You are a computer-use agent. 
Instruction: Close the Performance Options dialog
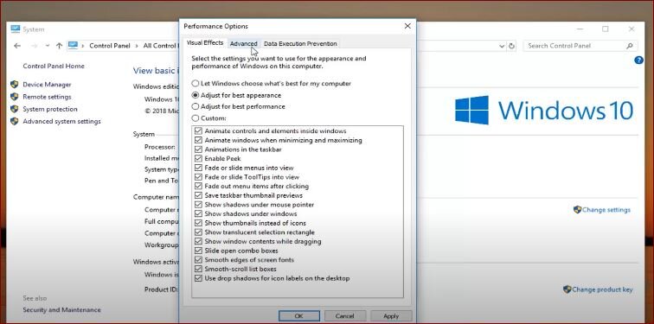pyautogui.click(x=407, y=26)
